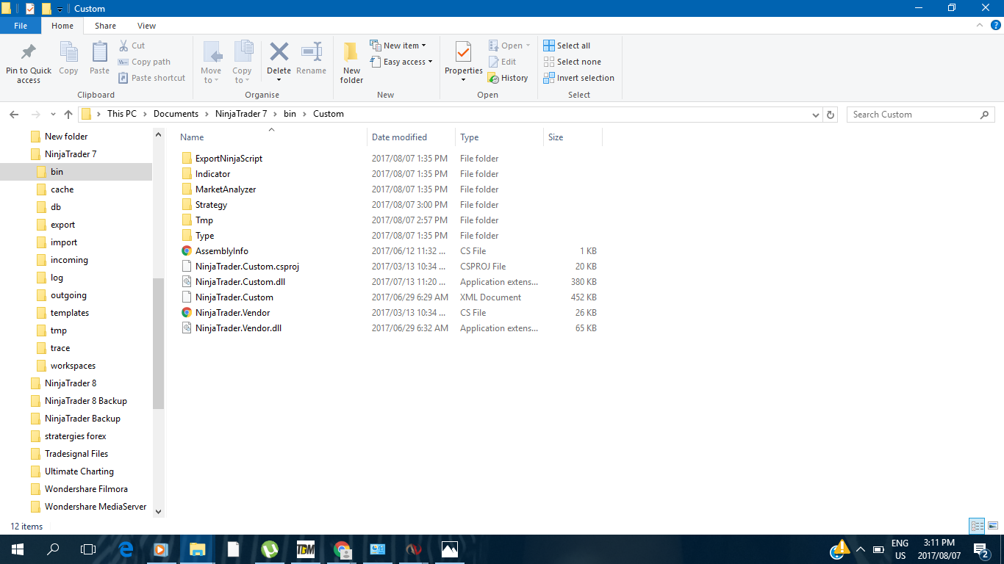
Task: Expand the address bar history dropdown
Action: coord(815,115)
